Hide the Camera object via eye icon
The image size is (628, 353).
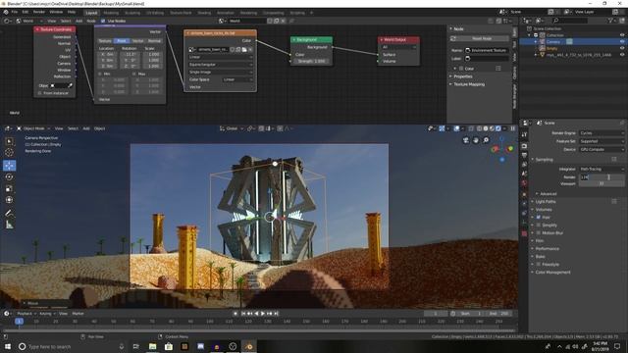(x=622, y=41)
